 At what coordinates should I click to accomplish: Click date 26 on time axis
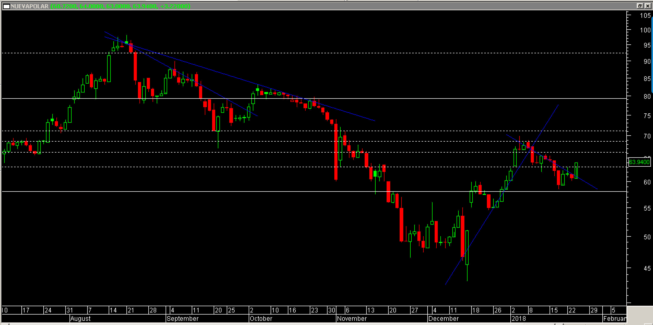coord(498,310)
